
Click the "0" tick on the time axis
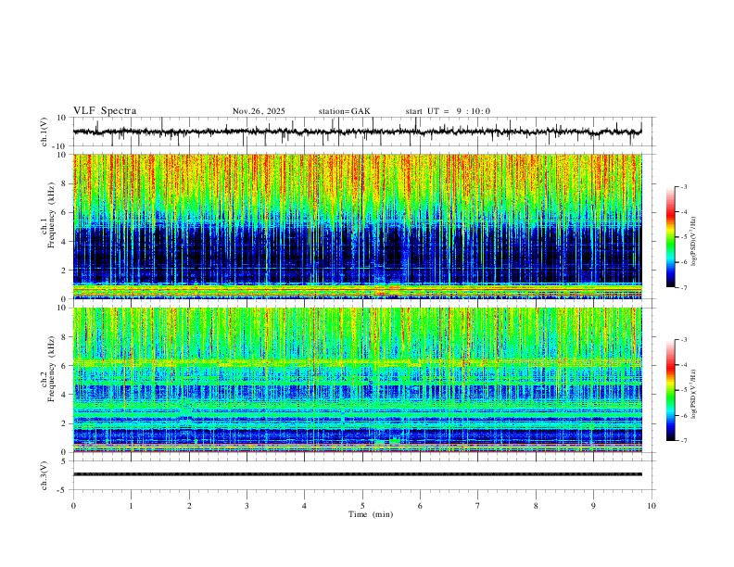pos(73,506)
